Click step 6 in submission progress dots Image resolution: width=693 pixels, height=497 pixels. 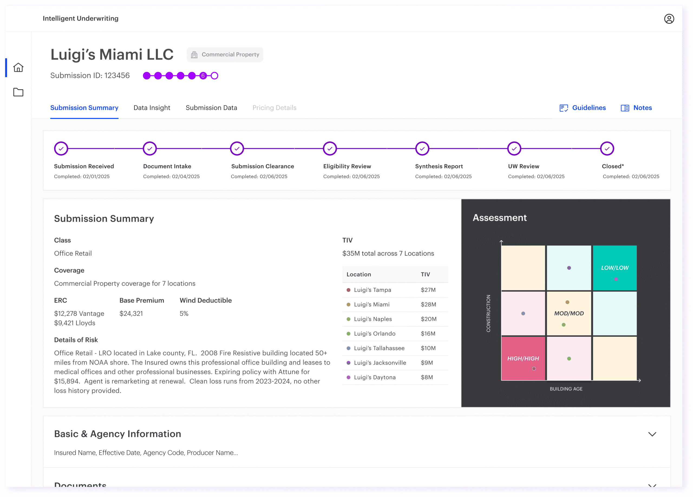(203, 76)
